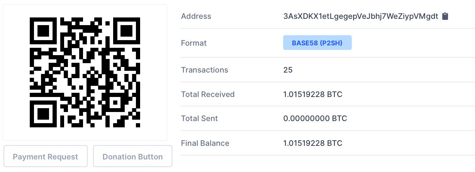475x172 pixels.
Task: Select the transaction count 25
Action: tap(288, 70)
